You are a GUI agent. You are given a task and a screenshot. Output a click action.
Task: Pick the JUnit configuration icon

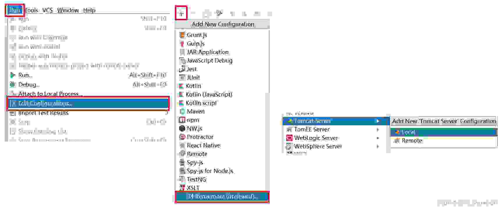coord(182,77)
